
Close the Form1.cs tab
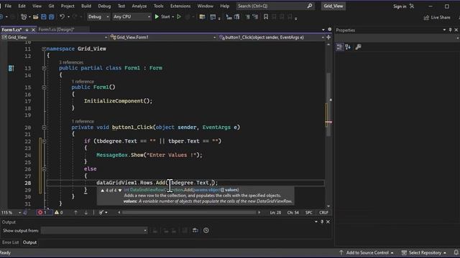[33, 30]
